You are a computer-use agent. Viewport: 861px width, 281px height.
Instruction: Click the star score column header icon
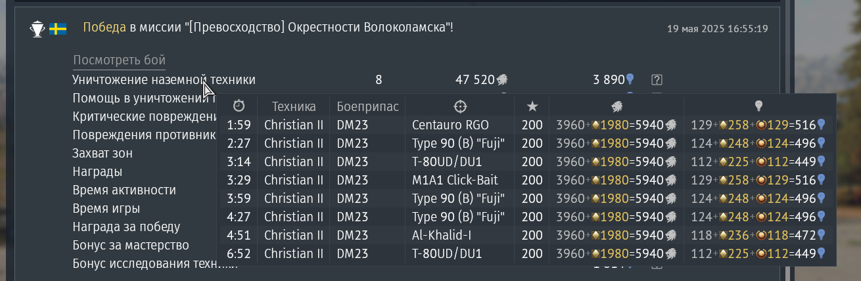(x=532, y=106)
